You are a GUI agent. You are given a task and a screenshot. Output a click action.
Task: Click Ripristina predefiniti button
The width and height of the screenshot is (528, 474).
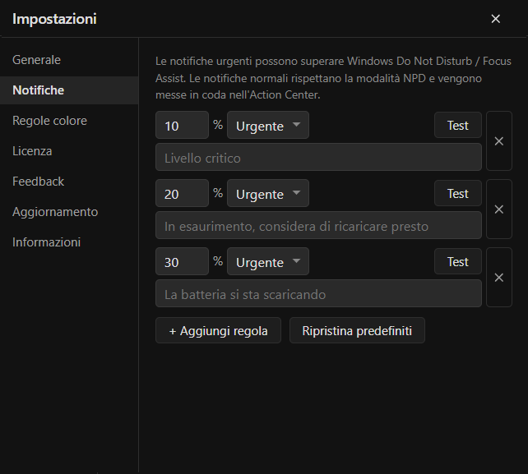tap(357, 330)
